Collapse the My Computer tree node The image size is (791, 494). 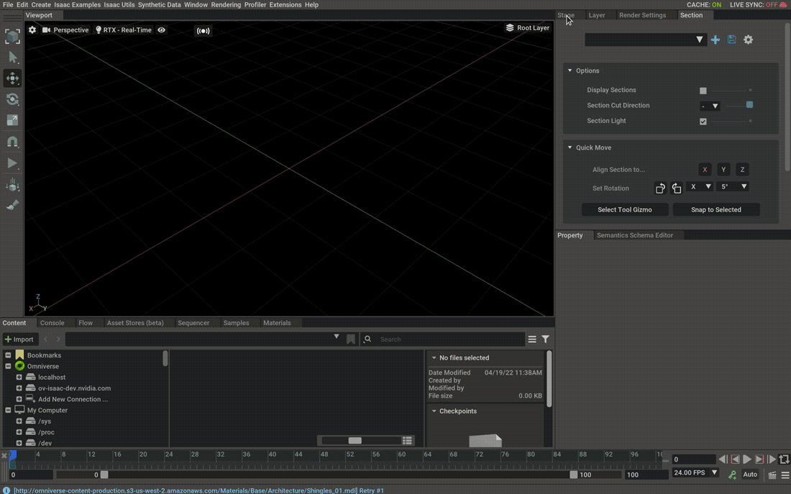tap(8, 411)
